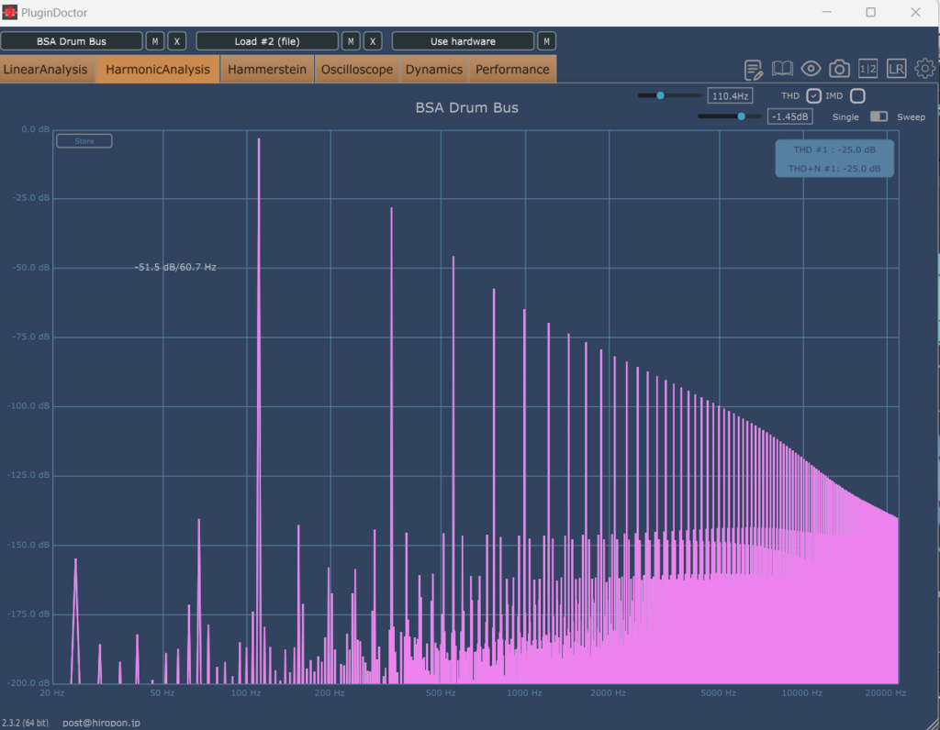Image resolution: width=940 pixels, height=730 pixels.
Task: Click the BSA Drum Bus graph title
Action: coord(467,108)
